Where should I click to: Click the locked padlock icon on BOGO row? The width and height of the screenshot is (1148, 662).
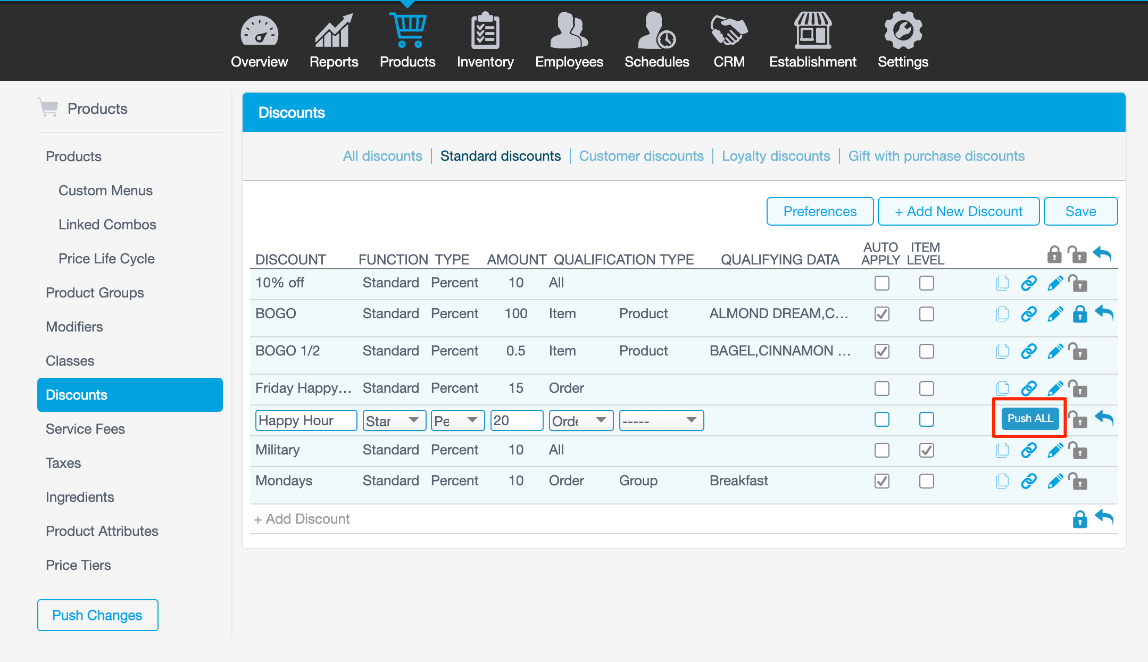click(x=1079, y=314)
